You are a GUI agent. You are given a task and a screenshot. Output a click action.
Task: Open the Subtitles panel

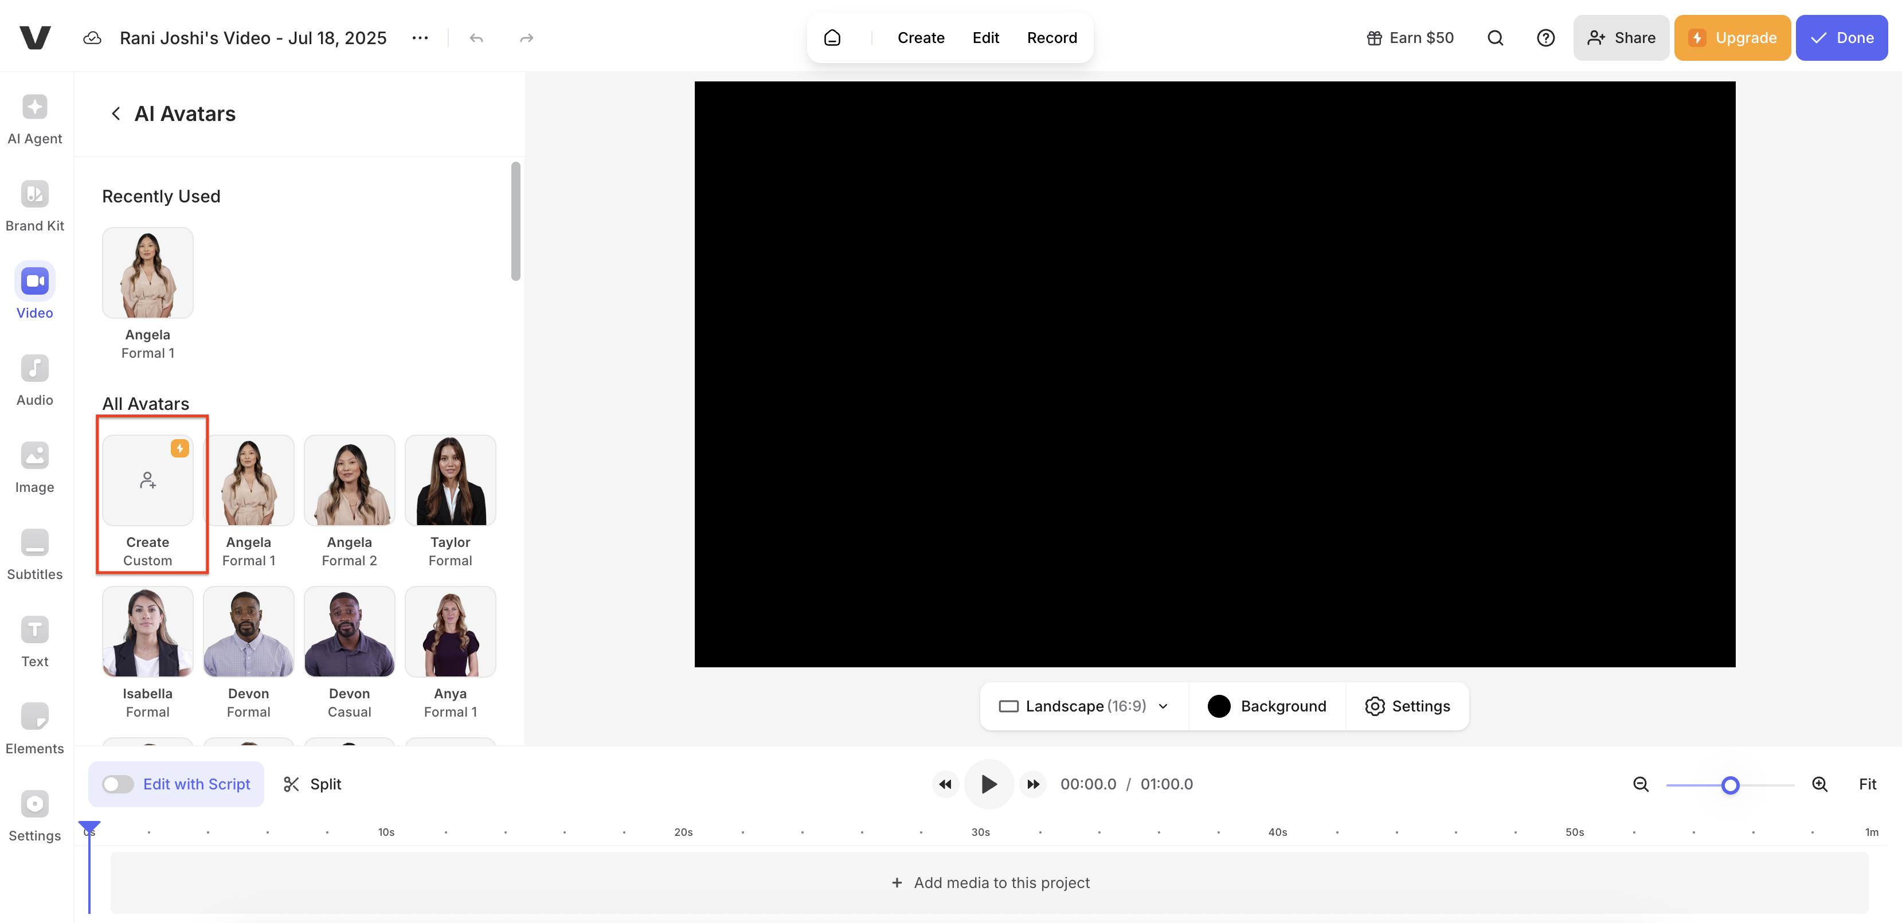point(35,553)
